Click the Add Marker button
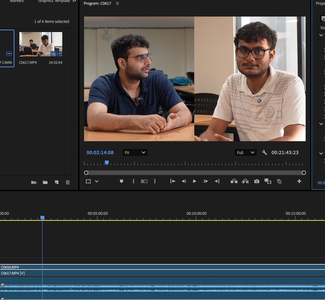325x300 pixels. click(121, 181)
